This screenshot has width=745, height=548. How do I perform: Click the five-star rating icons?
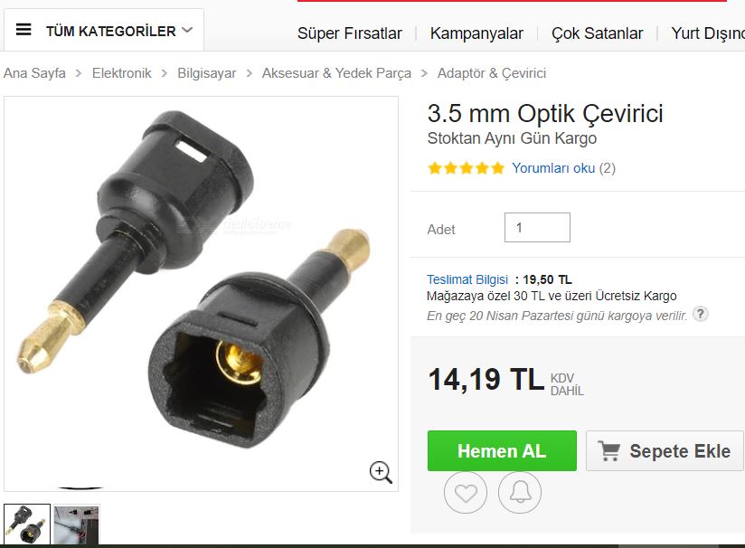[x=466, y=168]
